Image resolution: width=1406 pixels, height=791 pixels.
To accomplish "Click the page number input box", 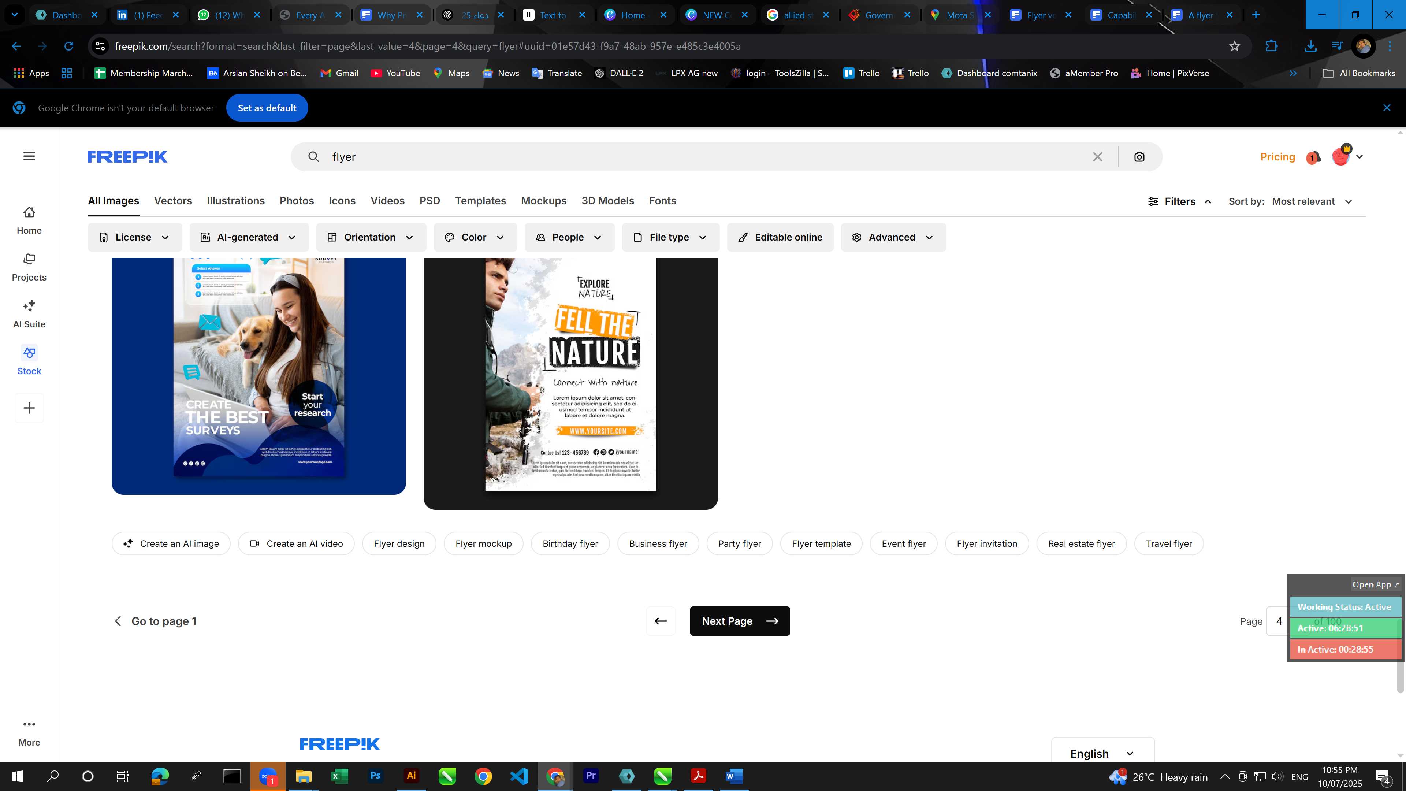I will [1278, 621].
